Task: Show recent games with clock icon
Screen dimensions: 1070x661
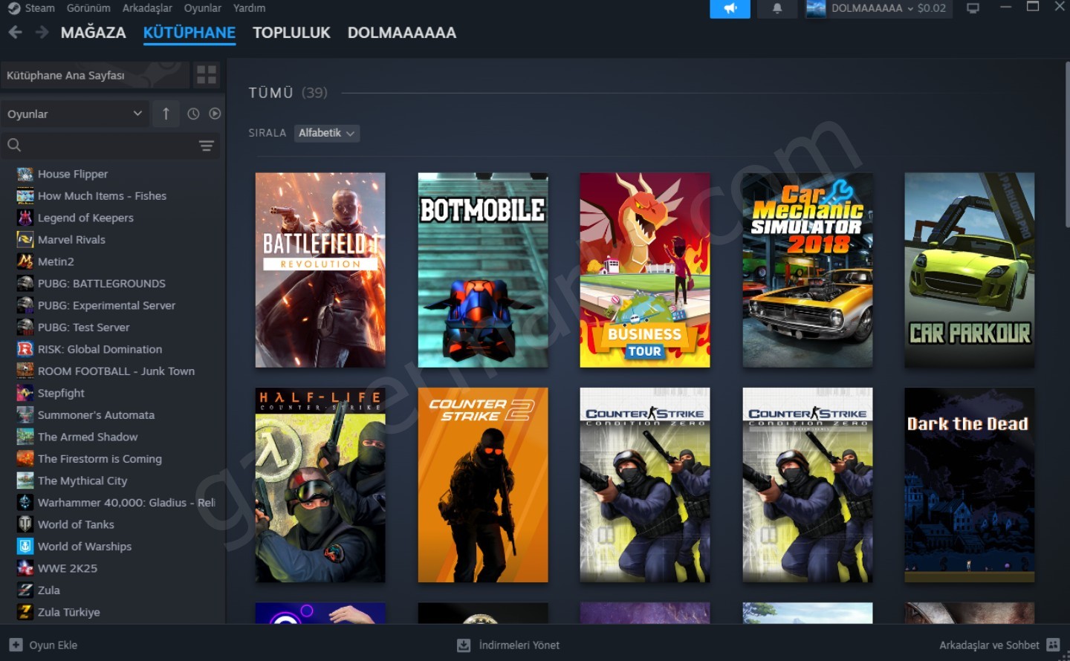Action: pos(193,114)
